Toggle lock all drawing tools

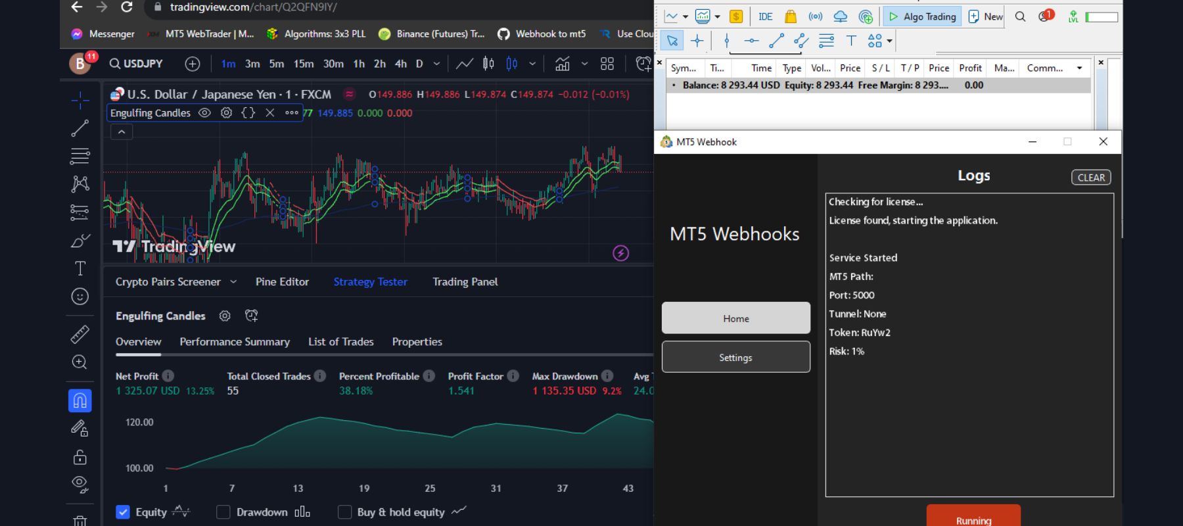click(80, 457)
